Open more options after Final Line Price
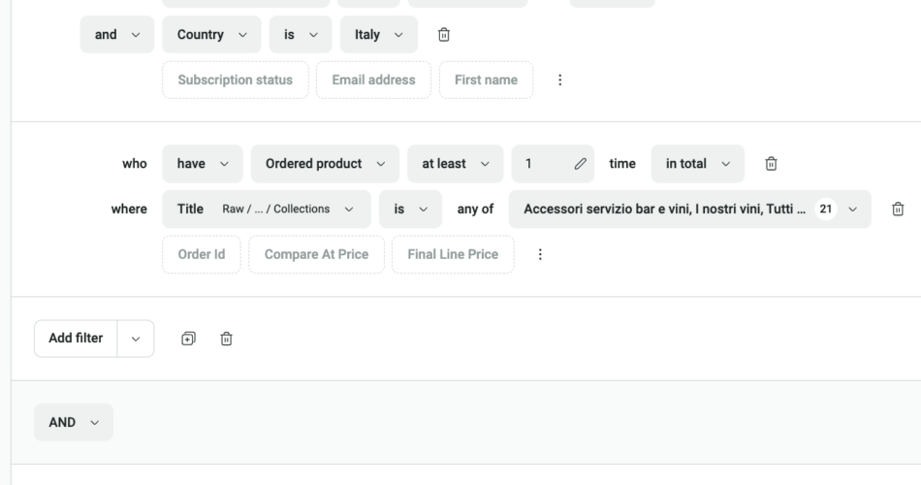The image size is (921, 485). (x=540, y=254)
